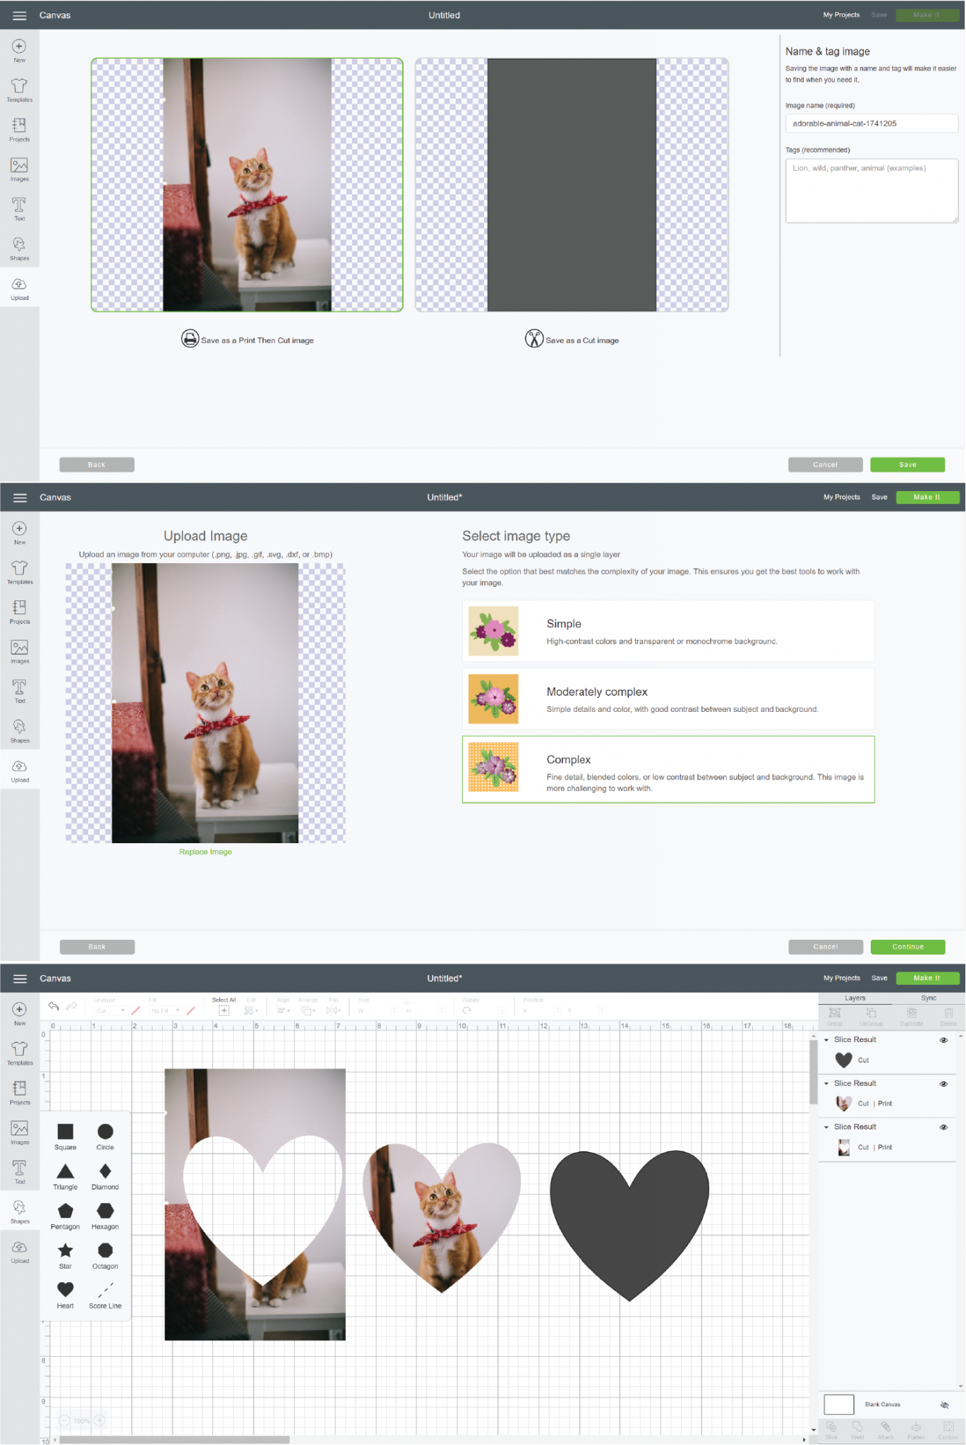Open the Linetype dropdown set to Cut
This screenshot has width=966, height=1445.
(x=109, y=1011)
